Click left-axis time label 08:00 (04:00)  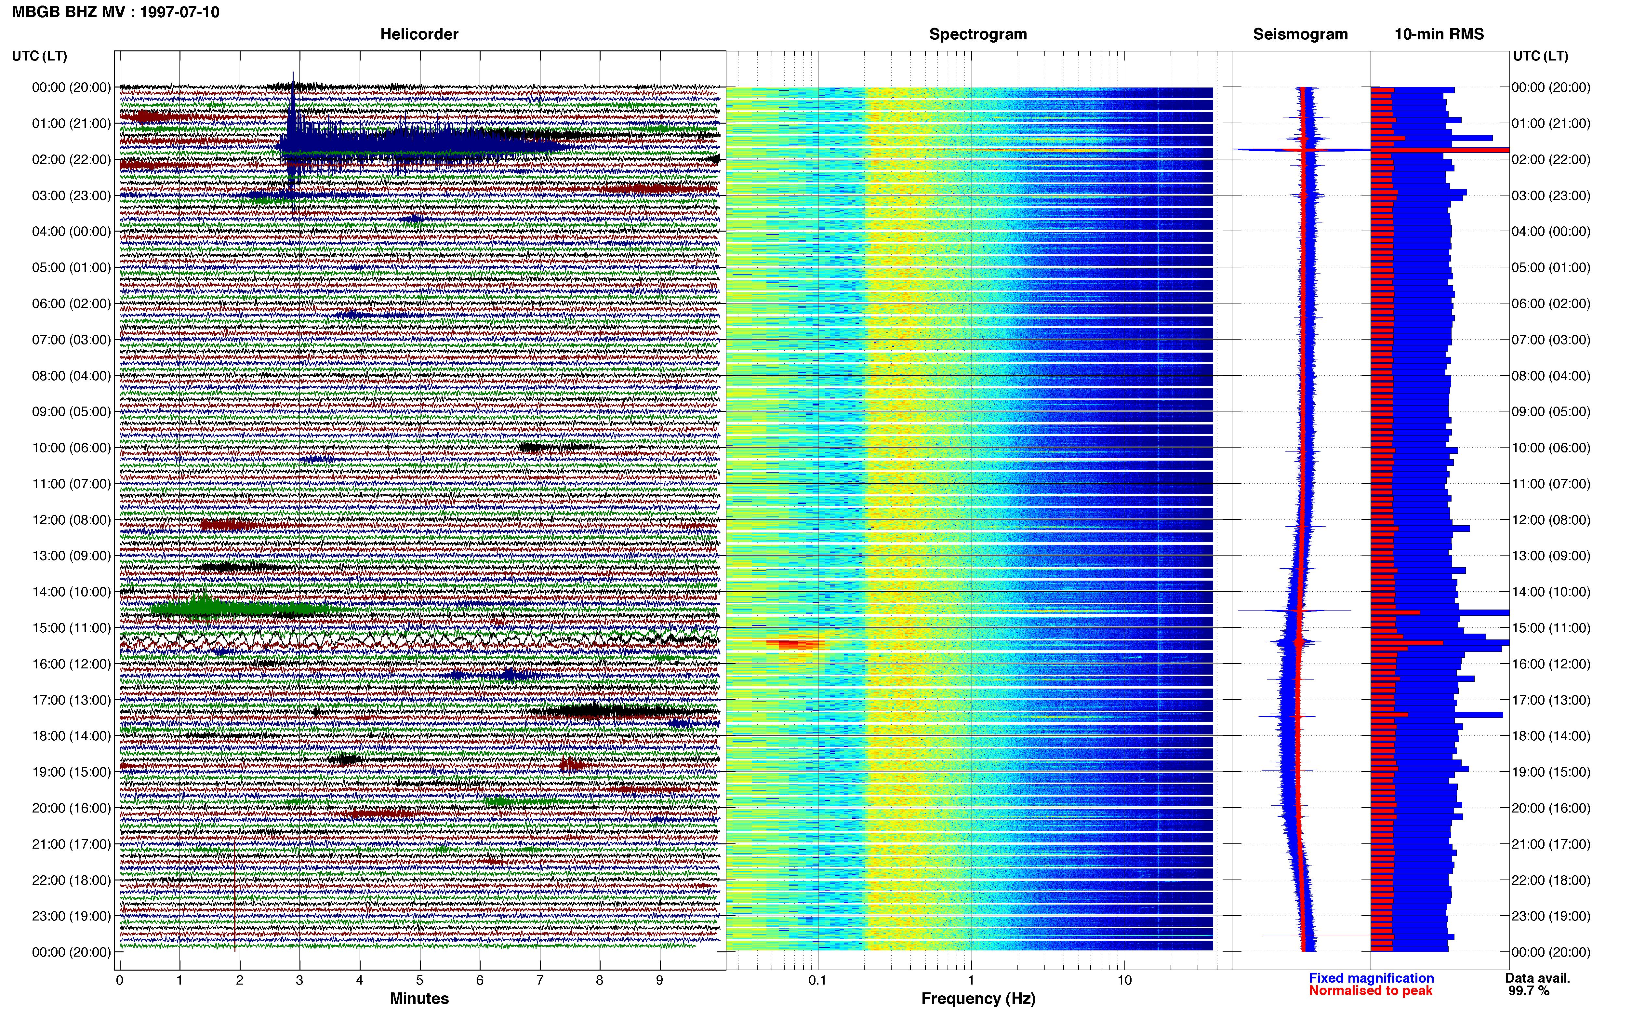(x=72, y=375)
